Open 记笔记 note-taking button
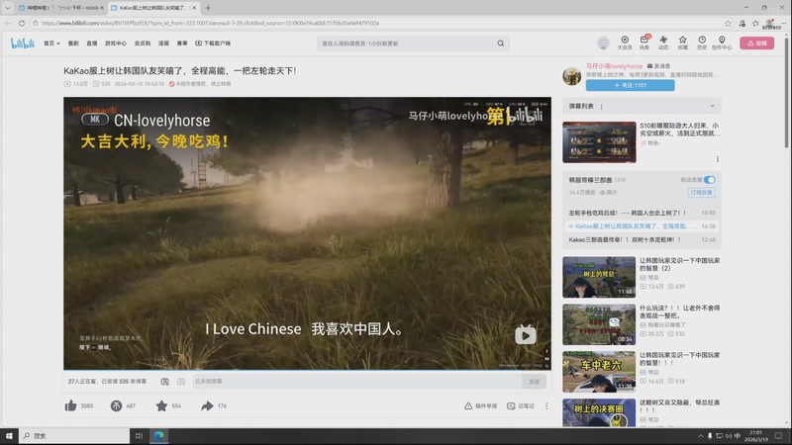The image size is (792, 445). (521, 405)
